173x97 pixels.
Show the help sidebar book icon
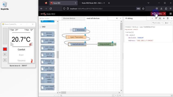click(x=156, y=18)
